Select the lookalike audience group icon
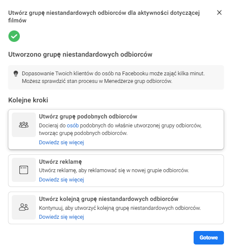232x250 pixels. pos(24,125)
